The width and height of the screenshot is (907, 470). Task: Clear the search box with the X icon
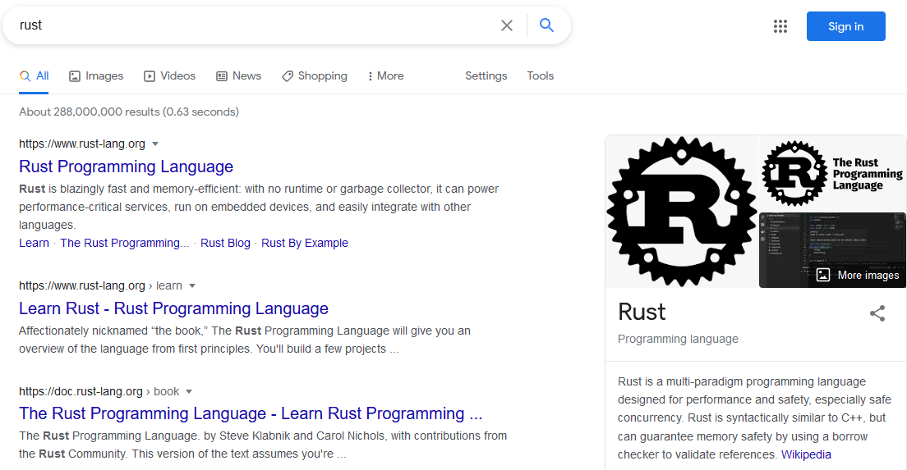point(507,25)
